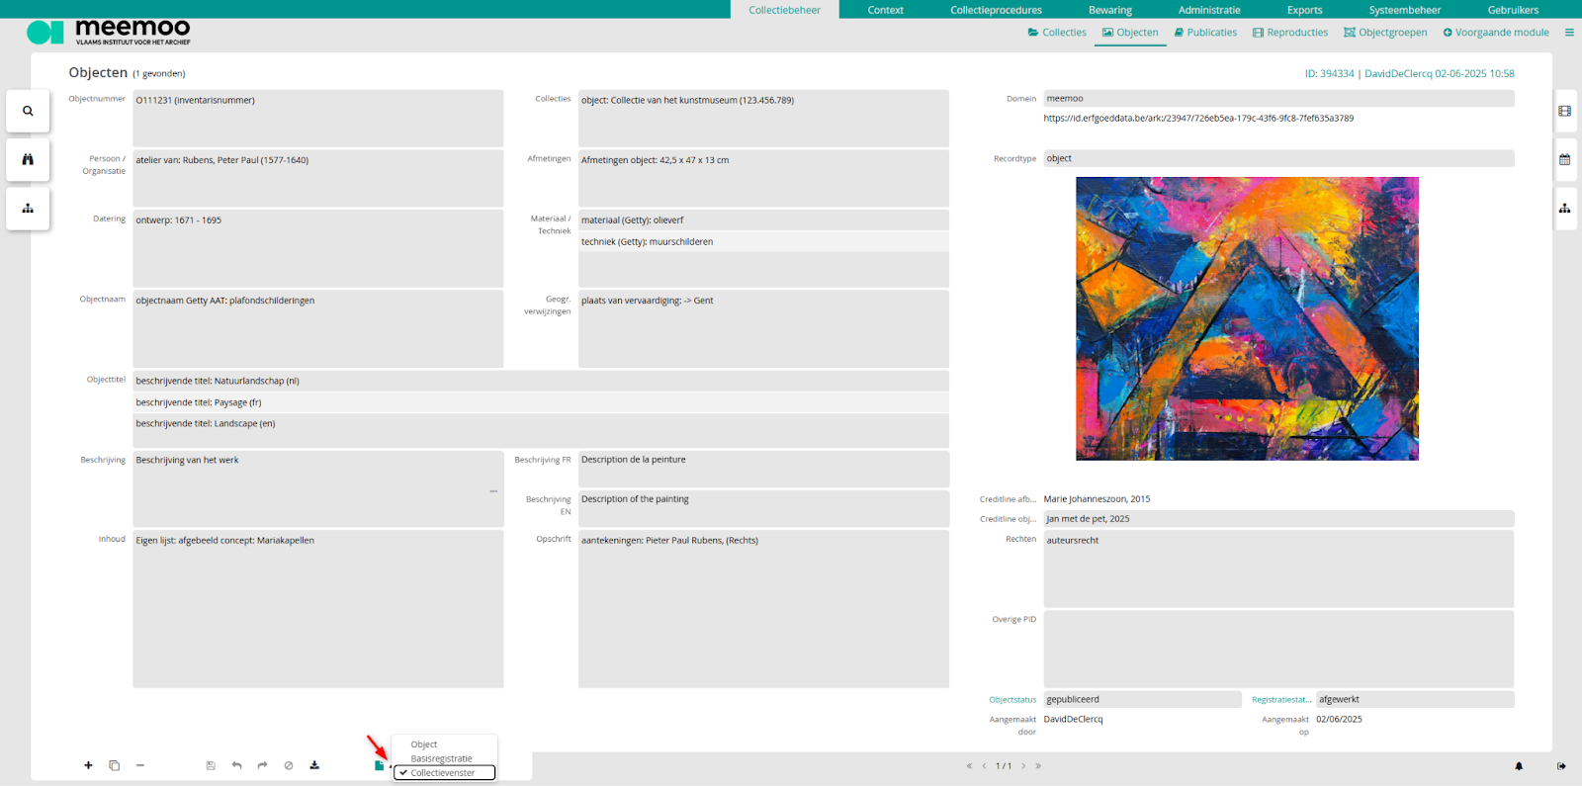Click the Objectstatus value gepubliceerd
Image resolution: width=1582 pixels, height=786 pixels.
tap(1142, 699)
